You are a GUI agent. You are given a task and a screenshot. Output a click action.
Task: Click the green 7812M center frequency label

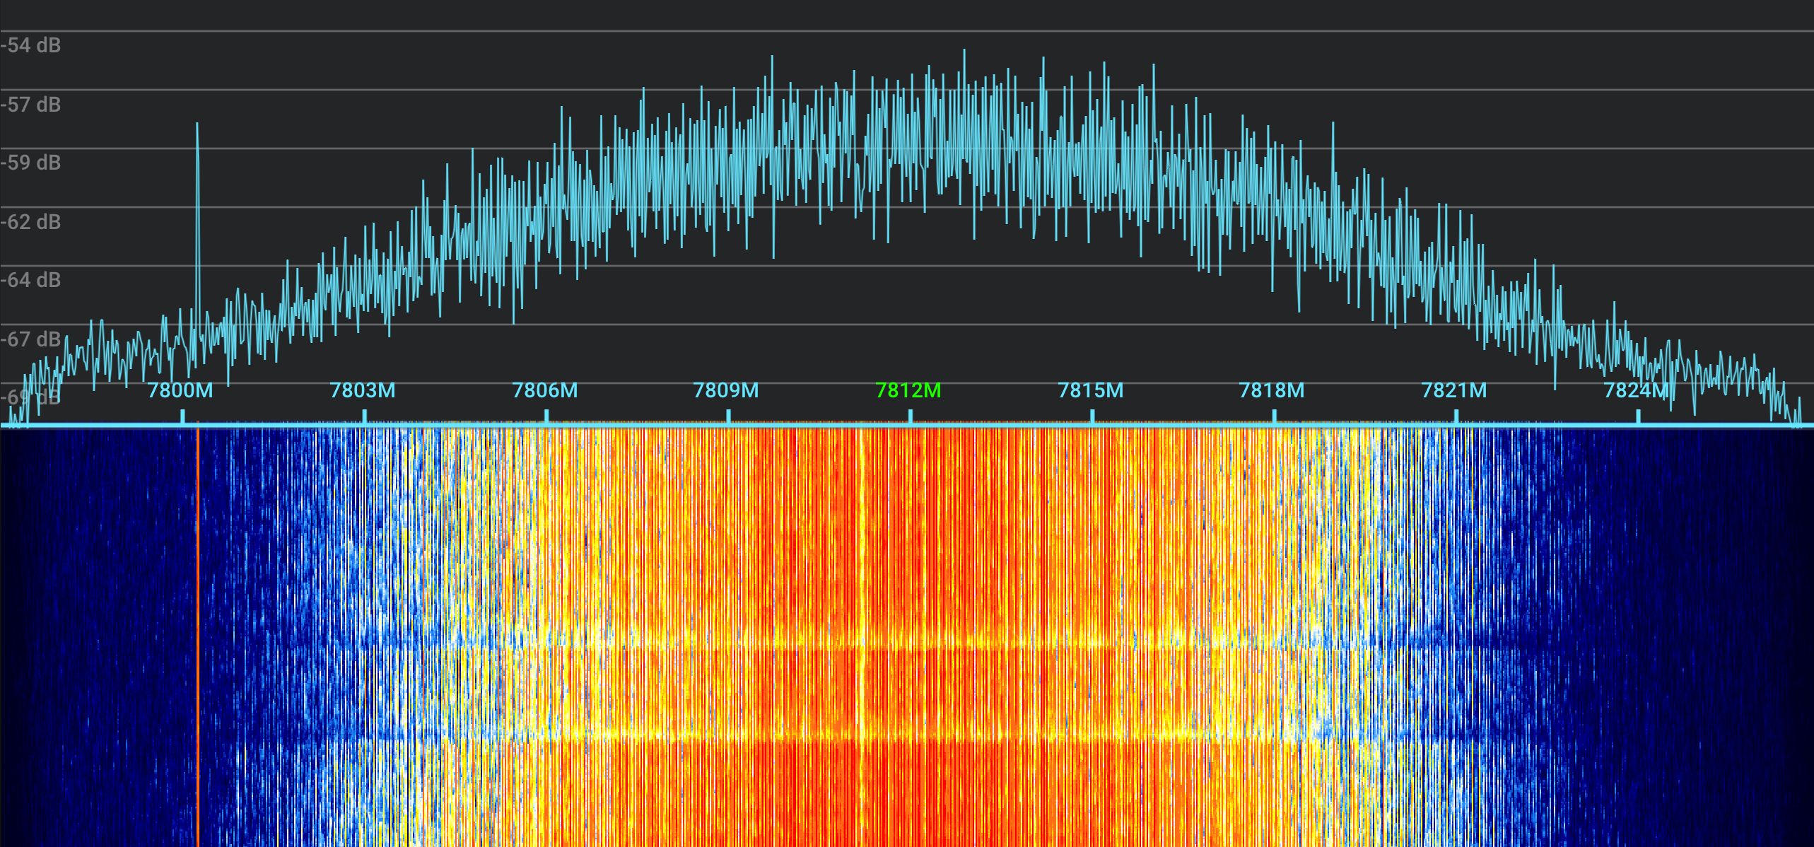click(908, 390)
